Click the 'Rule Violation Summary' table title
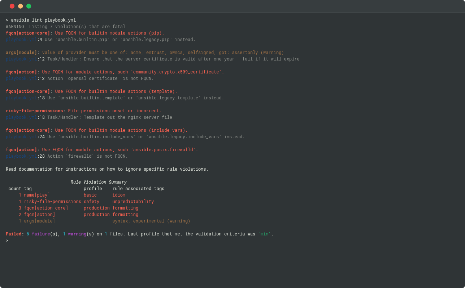Viewport: 465px width, 288px height. point(98,182)
